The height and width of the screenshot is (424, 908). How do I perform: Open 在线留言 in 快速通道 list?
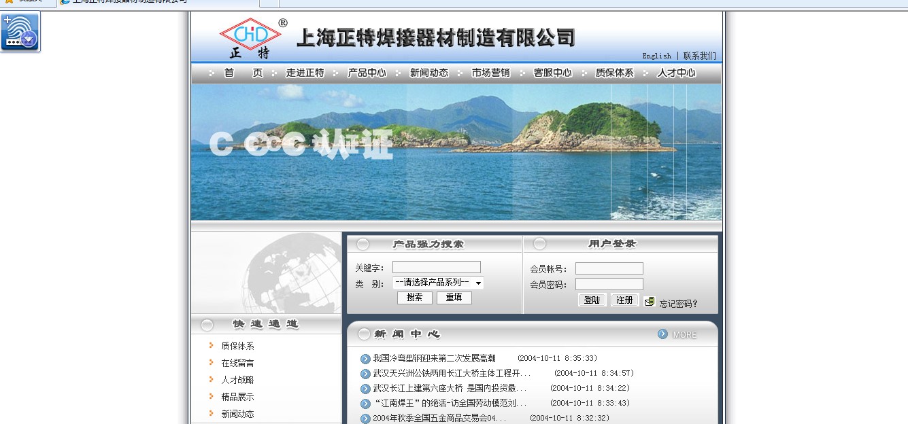click(x=237, y=363)
